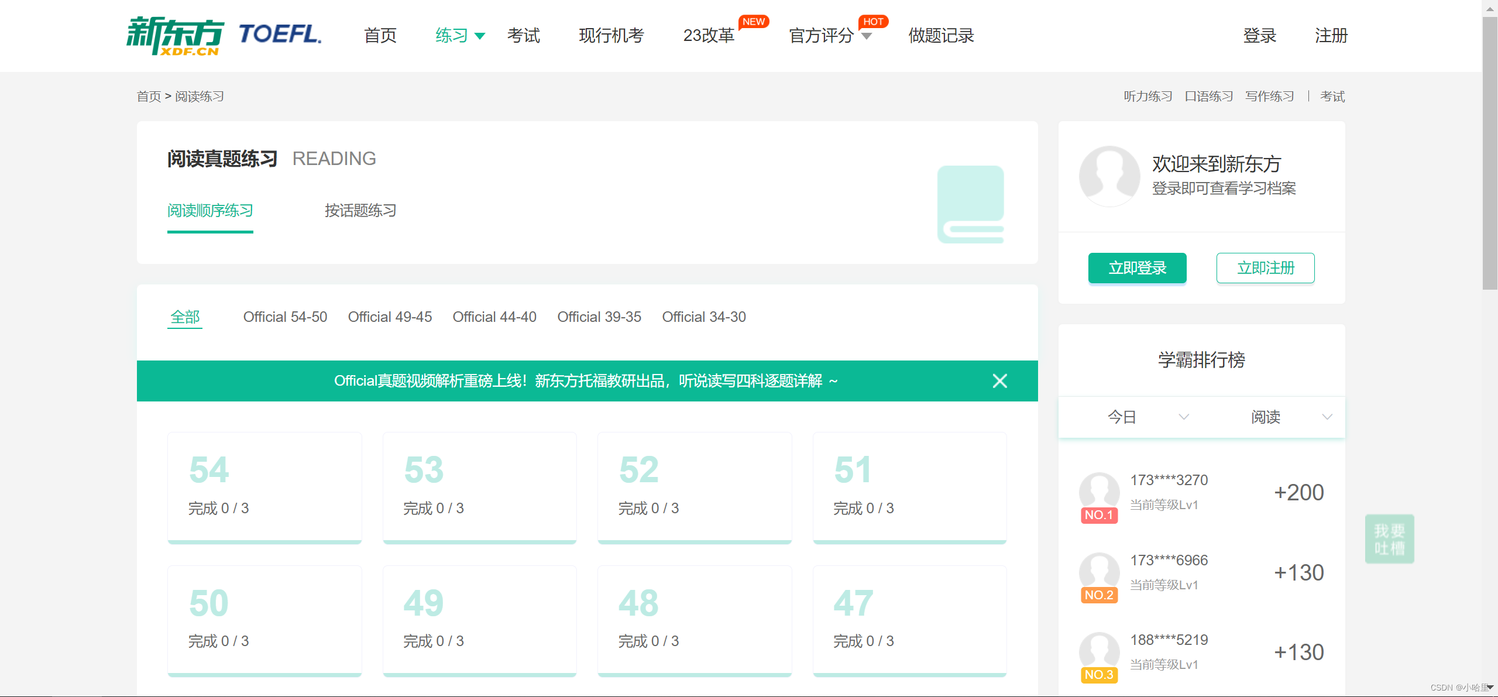Open Official 53 reading set card
The width and height of the screenshot is (1498, 697).
[480, 488]
